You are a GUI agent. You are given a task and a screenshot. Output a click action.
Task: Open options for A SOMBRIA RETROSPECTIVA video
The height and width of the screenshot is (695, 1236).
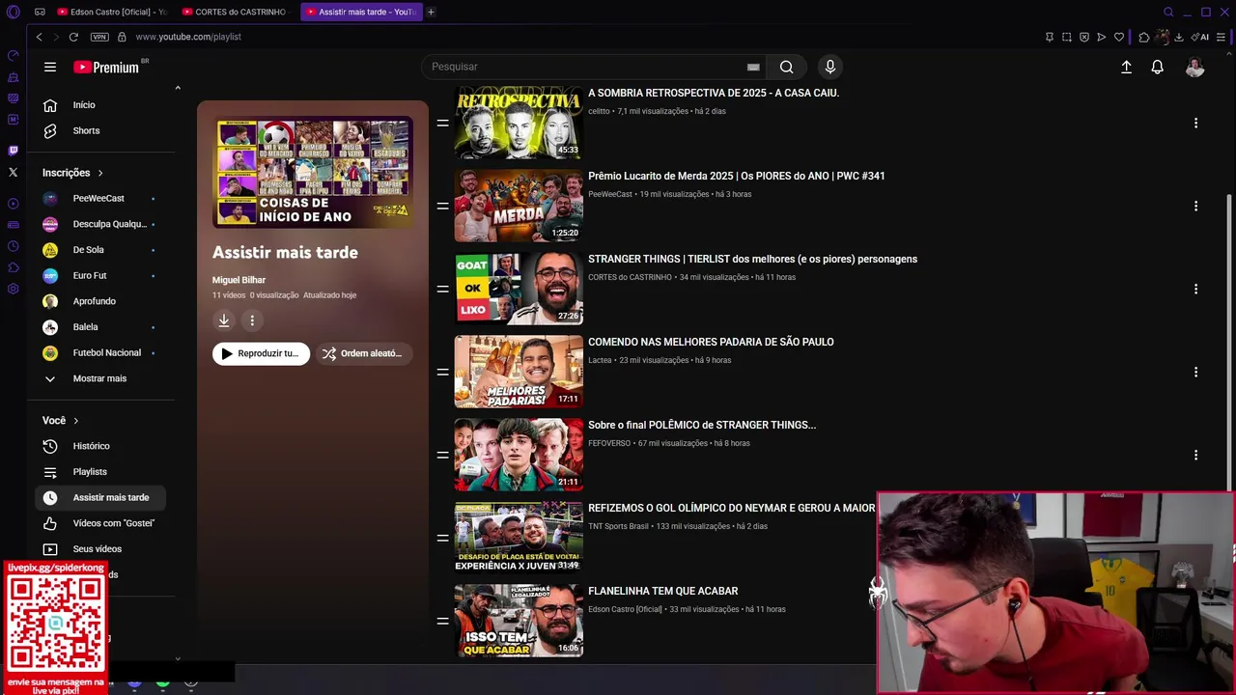pyautogui.click(x=1195, y=123)
